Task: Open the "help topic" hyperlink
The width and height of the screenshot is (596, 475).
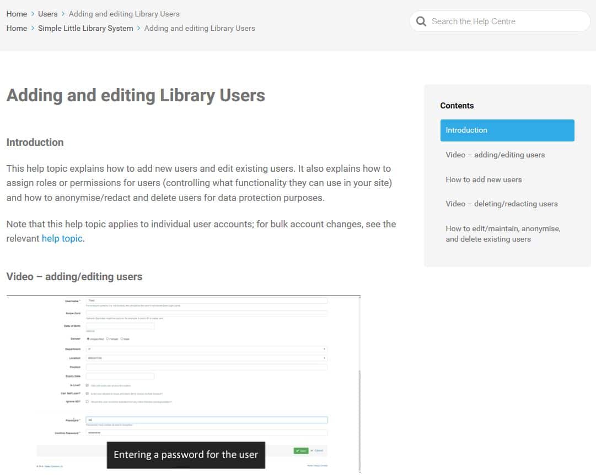Action: point(62,238)
